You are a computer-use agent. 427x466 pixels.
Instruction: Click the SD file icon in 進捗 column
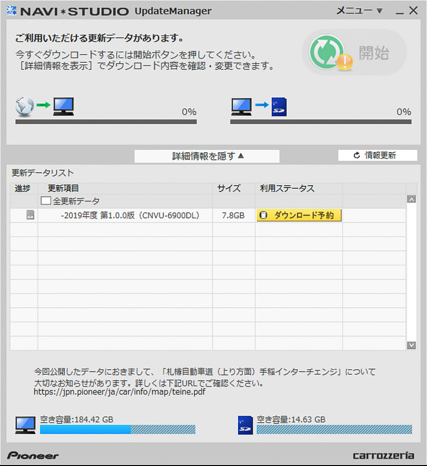[x=30, y=215]
